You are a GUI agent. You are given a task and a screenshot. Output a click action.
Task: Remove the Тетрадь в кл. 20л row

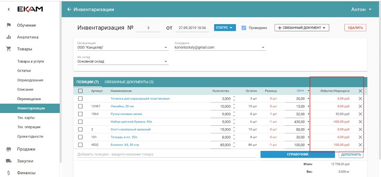point(360,137)
